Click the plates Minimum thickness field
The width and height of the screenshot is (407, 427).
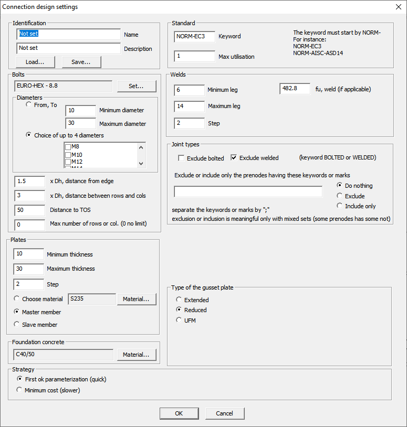pos(29,254)
